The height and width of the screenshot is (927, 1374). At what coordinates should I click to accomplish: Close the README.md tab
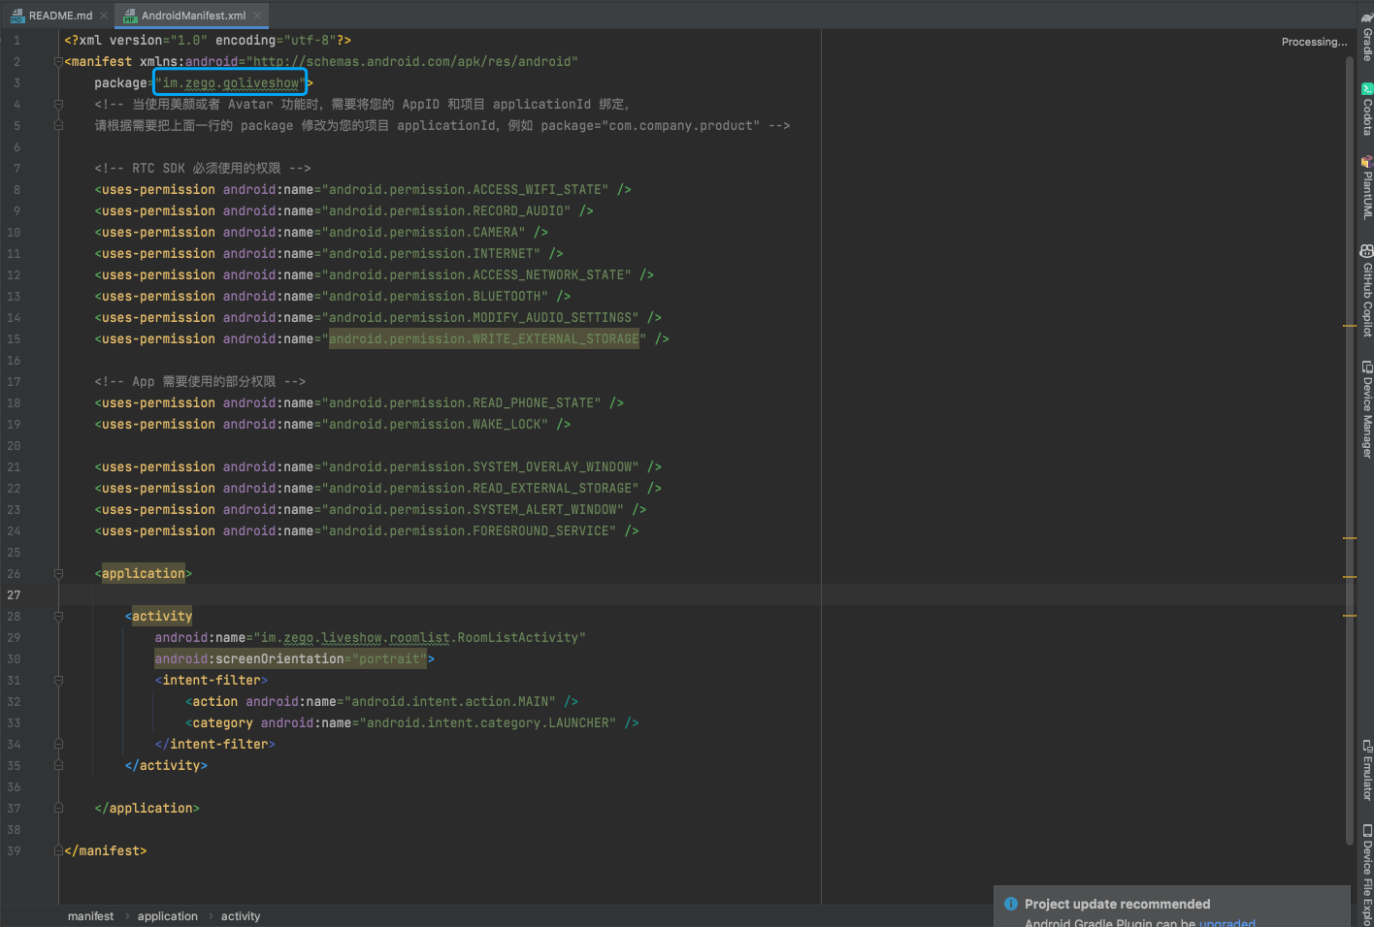point(104,16)
